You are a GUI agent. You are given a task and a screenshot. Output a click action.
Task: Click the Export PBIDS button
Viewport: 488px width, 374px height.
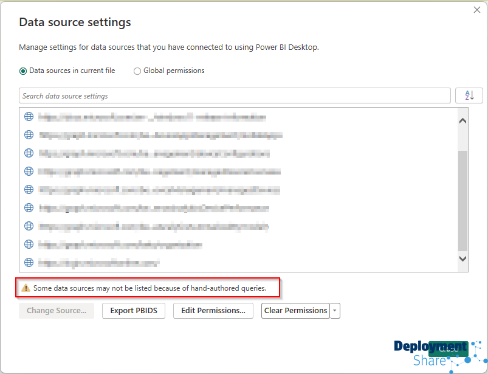(134, 311)
